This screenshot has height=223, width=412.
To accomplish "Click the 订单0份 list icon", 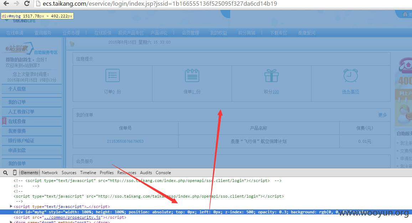I will [113, 76].
